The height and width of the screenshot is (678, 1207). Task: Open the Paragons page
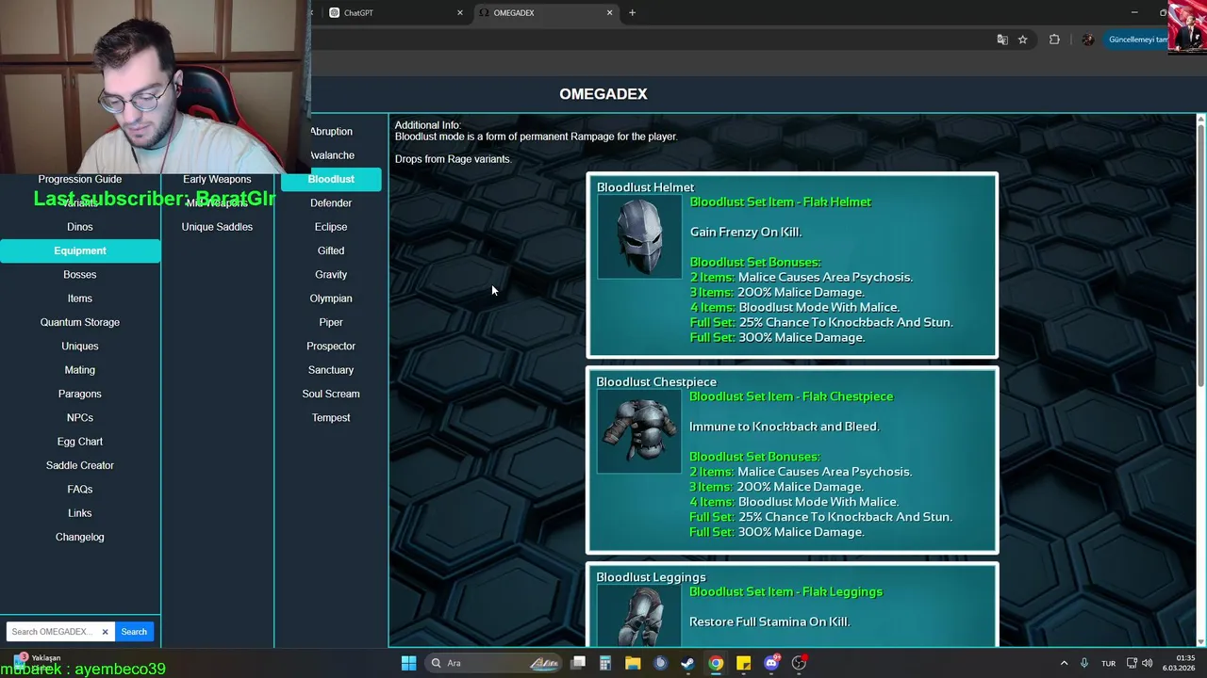[80, 394]
